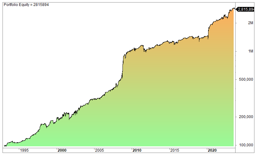Image resolution: width=256 pixels, height=157 pixels.
Task: Pick the 2015 label on time axis
Action: [174, 150]
